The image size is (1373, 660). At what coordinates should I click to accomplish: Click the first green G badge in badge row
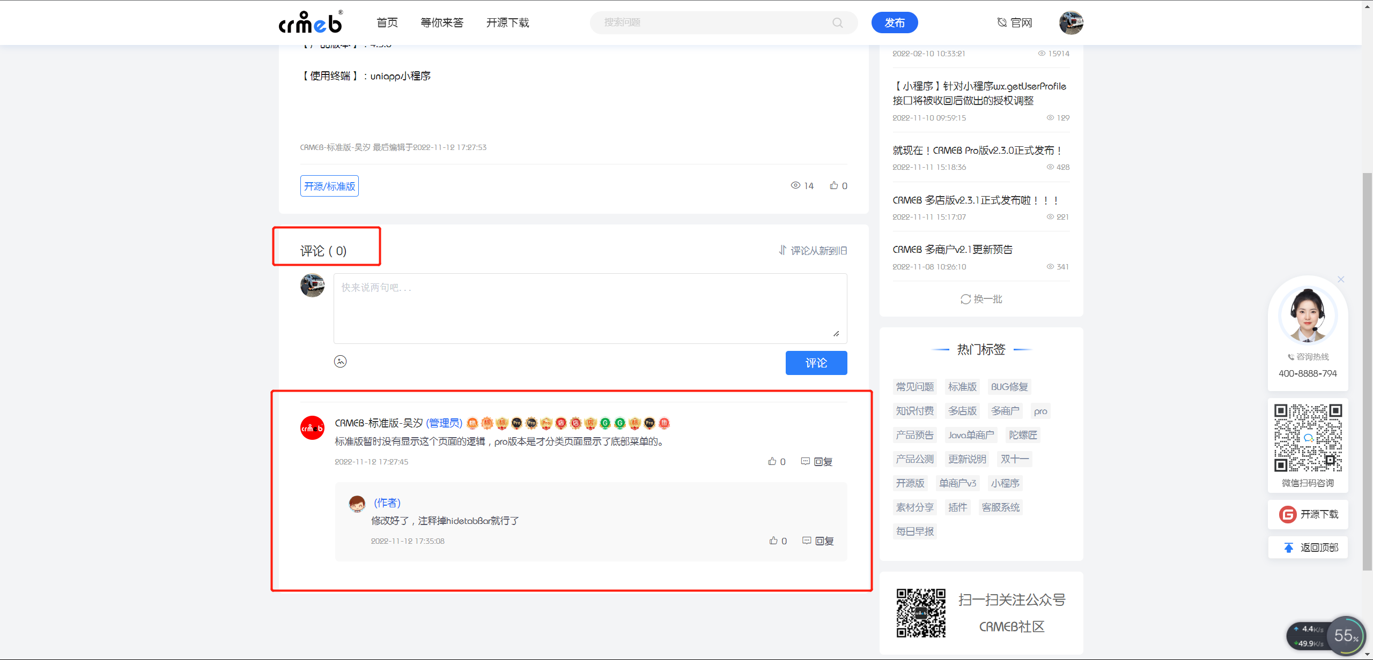(x=605, y=423)
